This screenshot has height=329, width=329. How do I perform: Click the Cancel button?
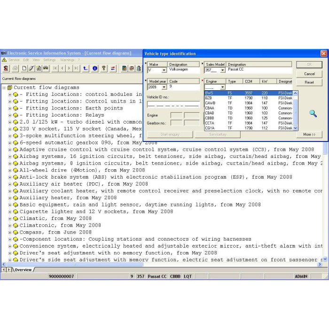[309, 74]
